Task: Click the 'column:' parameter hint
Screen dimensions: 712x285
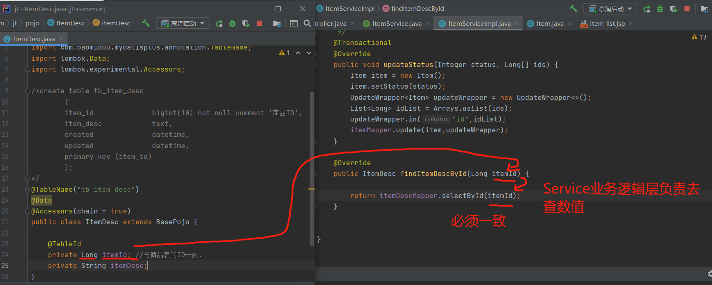Action: tap(437, 119)
